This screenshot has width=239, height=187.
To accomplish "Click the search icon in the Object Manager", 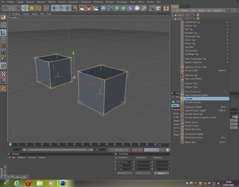I will [226, 10].
